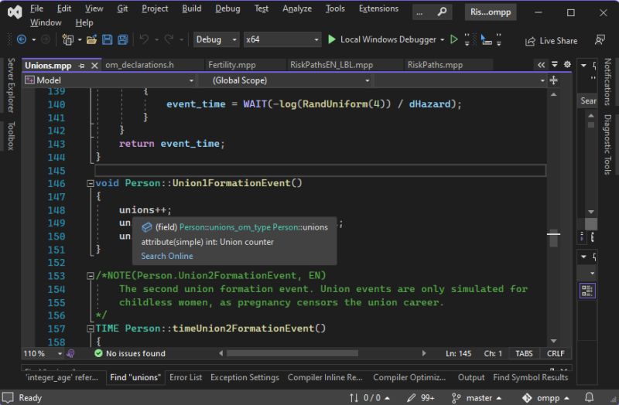The width and height of the screenshot is (619, 405).
Task: Open the Build menu
Action: click(191, 9)
